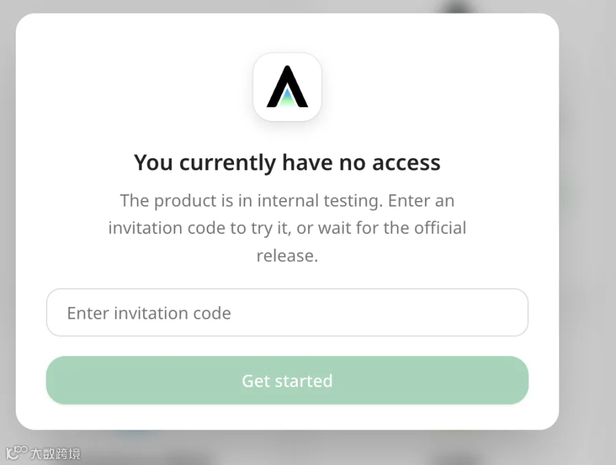
Task: Click the 'Enter an' words in the description
Action: [421, 200]
